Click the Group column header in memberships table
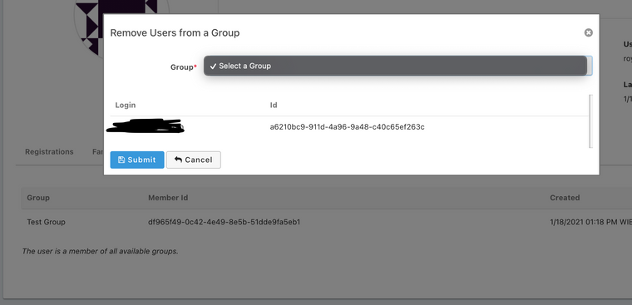 38,198
